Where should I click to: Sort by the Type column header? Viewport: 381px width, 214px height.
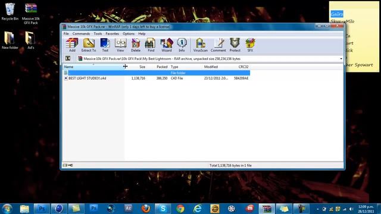pyautogui.click(x=186, y=67)
